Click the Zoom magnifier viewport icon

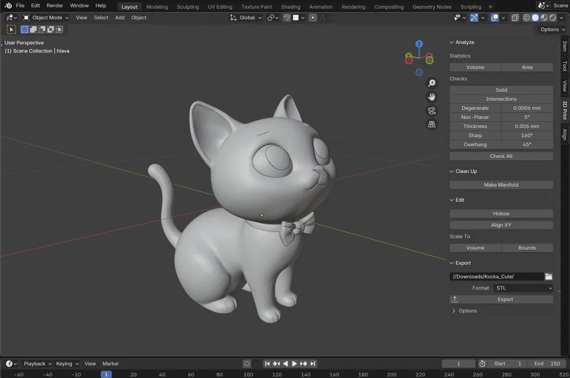431,83
